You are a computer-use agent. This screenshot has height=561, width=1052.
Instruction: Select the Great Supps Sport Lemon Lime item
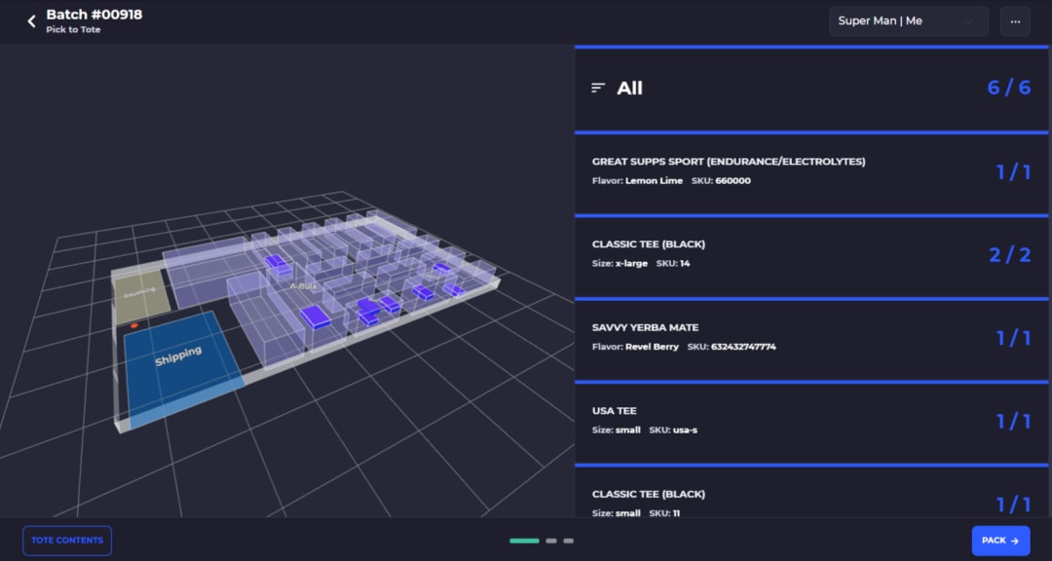[811, 172]
